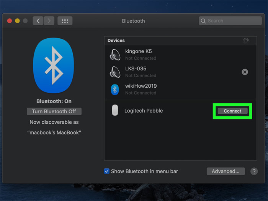Minimize the Bluetooth window with yellow button

point(17,21)
